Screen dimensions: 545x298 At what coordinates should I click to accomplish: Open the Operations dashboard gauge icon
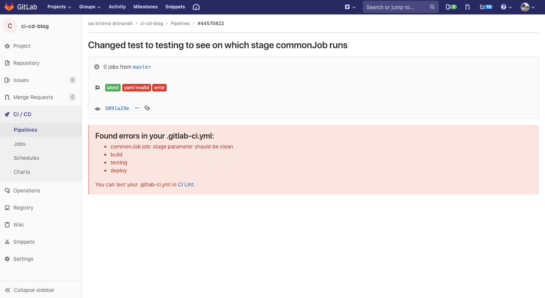tap(196, 7)
